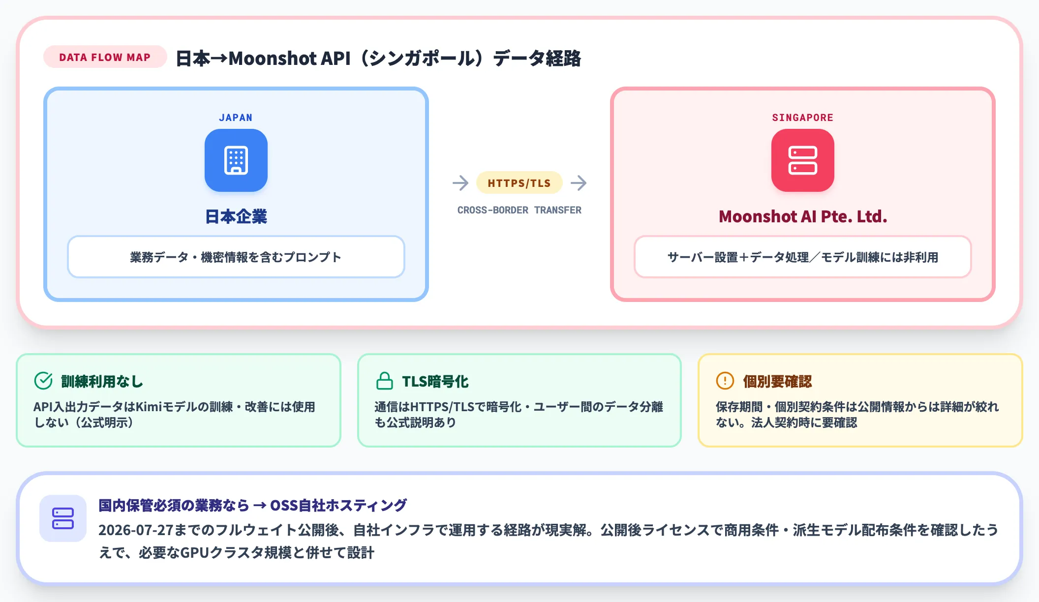Click the red server icon under SINGAPORE
Image resolution: width=1039 pixels, height=602 pixels.
pyautogui.click(x=803, y=160)
